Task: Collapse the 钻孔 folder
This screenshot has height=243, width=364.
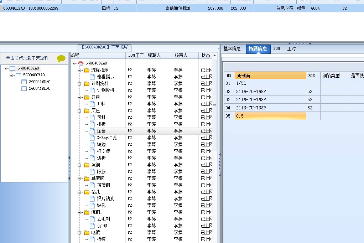Action: [79, 192]
